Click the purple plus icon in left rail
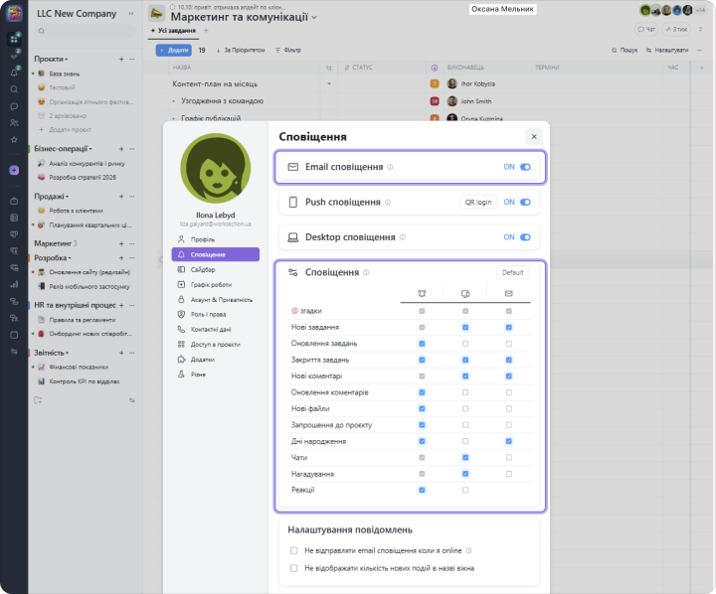 click(x=14, y=170)
